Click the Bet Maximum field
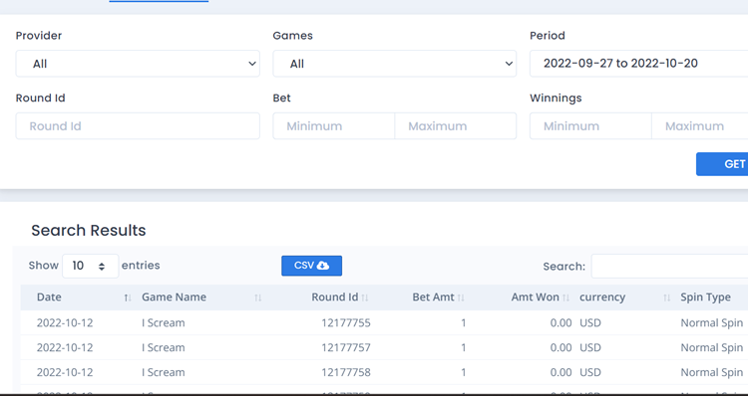 coord(456,126)
